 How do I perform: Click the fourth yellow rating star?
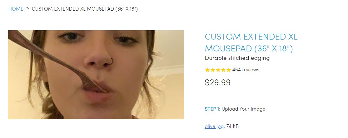tap(223, 70)
